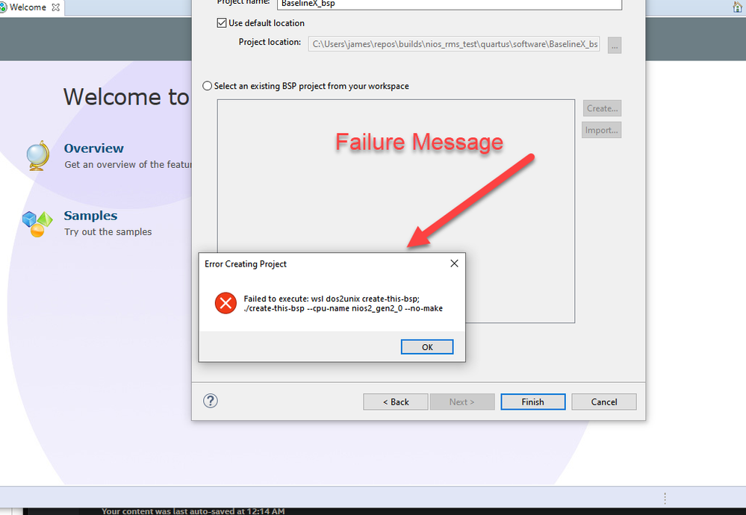Select existing BSP project radio button

[207, 86]
